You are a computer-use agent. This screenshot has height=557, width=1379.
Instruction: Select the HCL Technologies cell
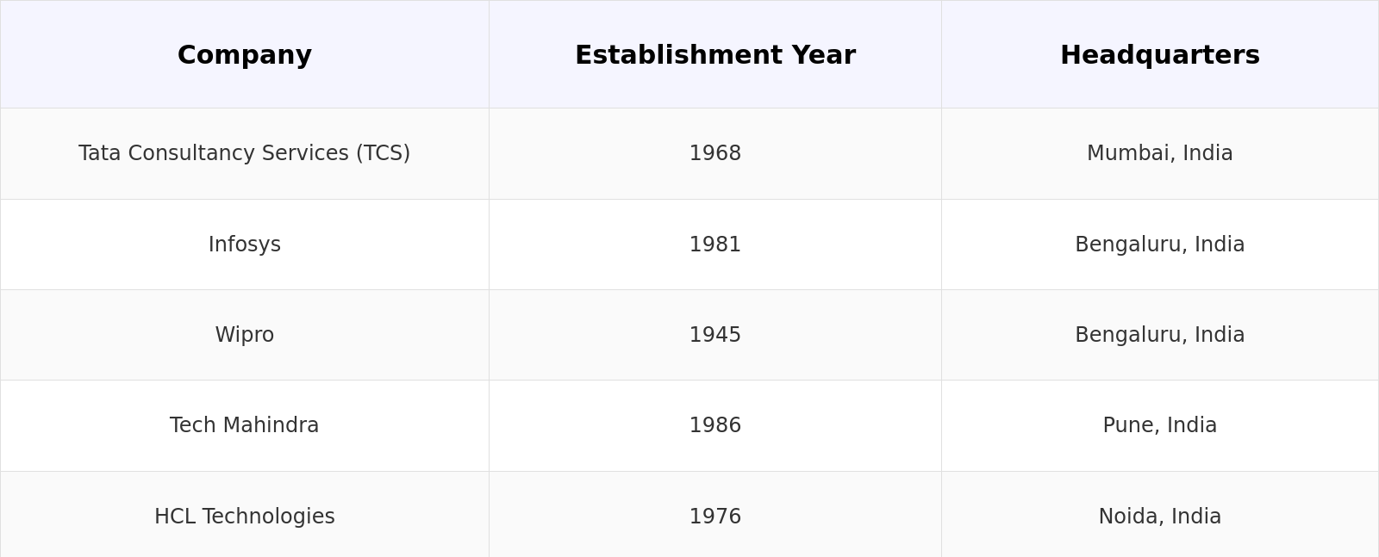tap(245, 517)
